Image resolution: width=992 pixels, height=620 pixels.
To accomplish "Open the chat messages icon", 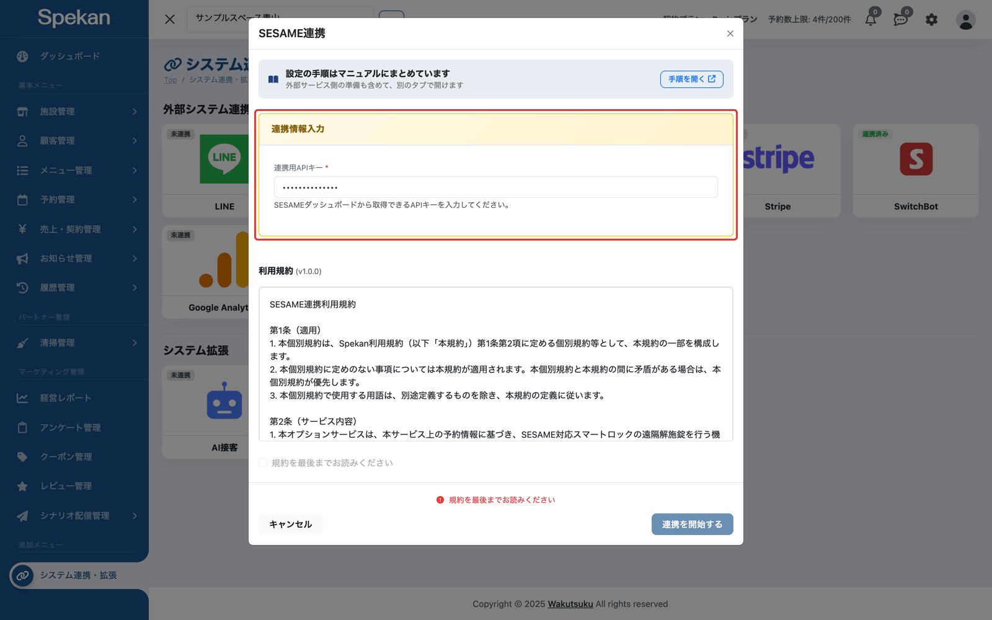I will (x=901, y=20).
